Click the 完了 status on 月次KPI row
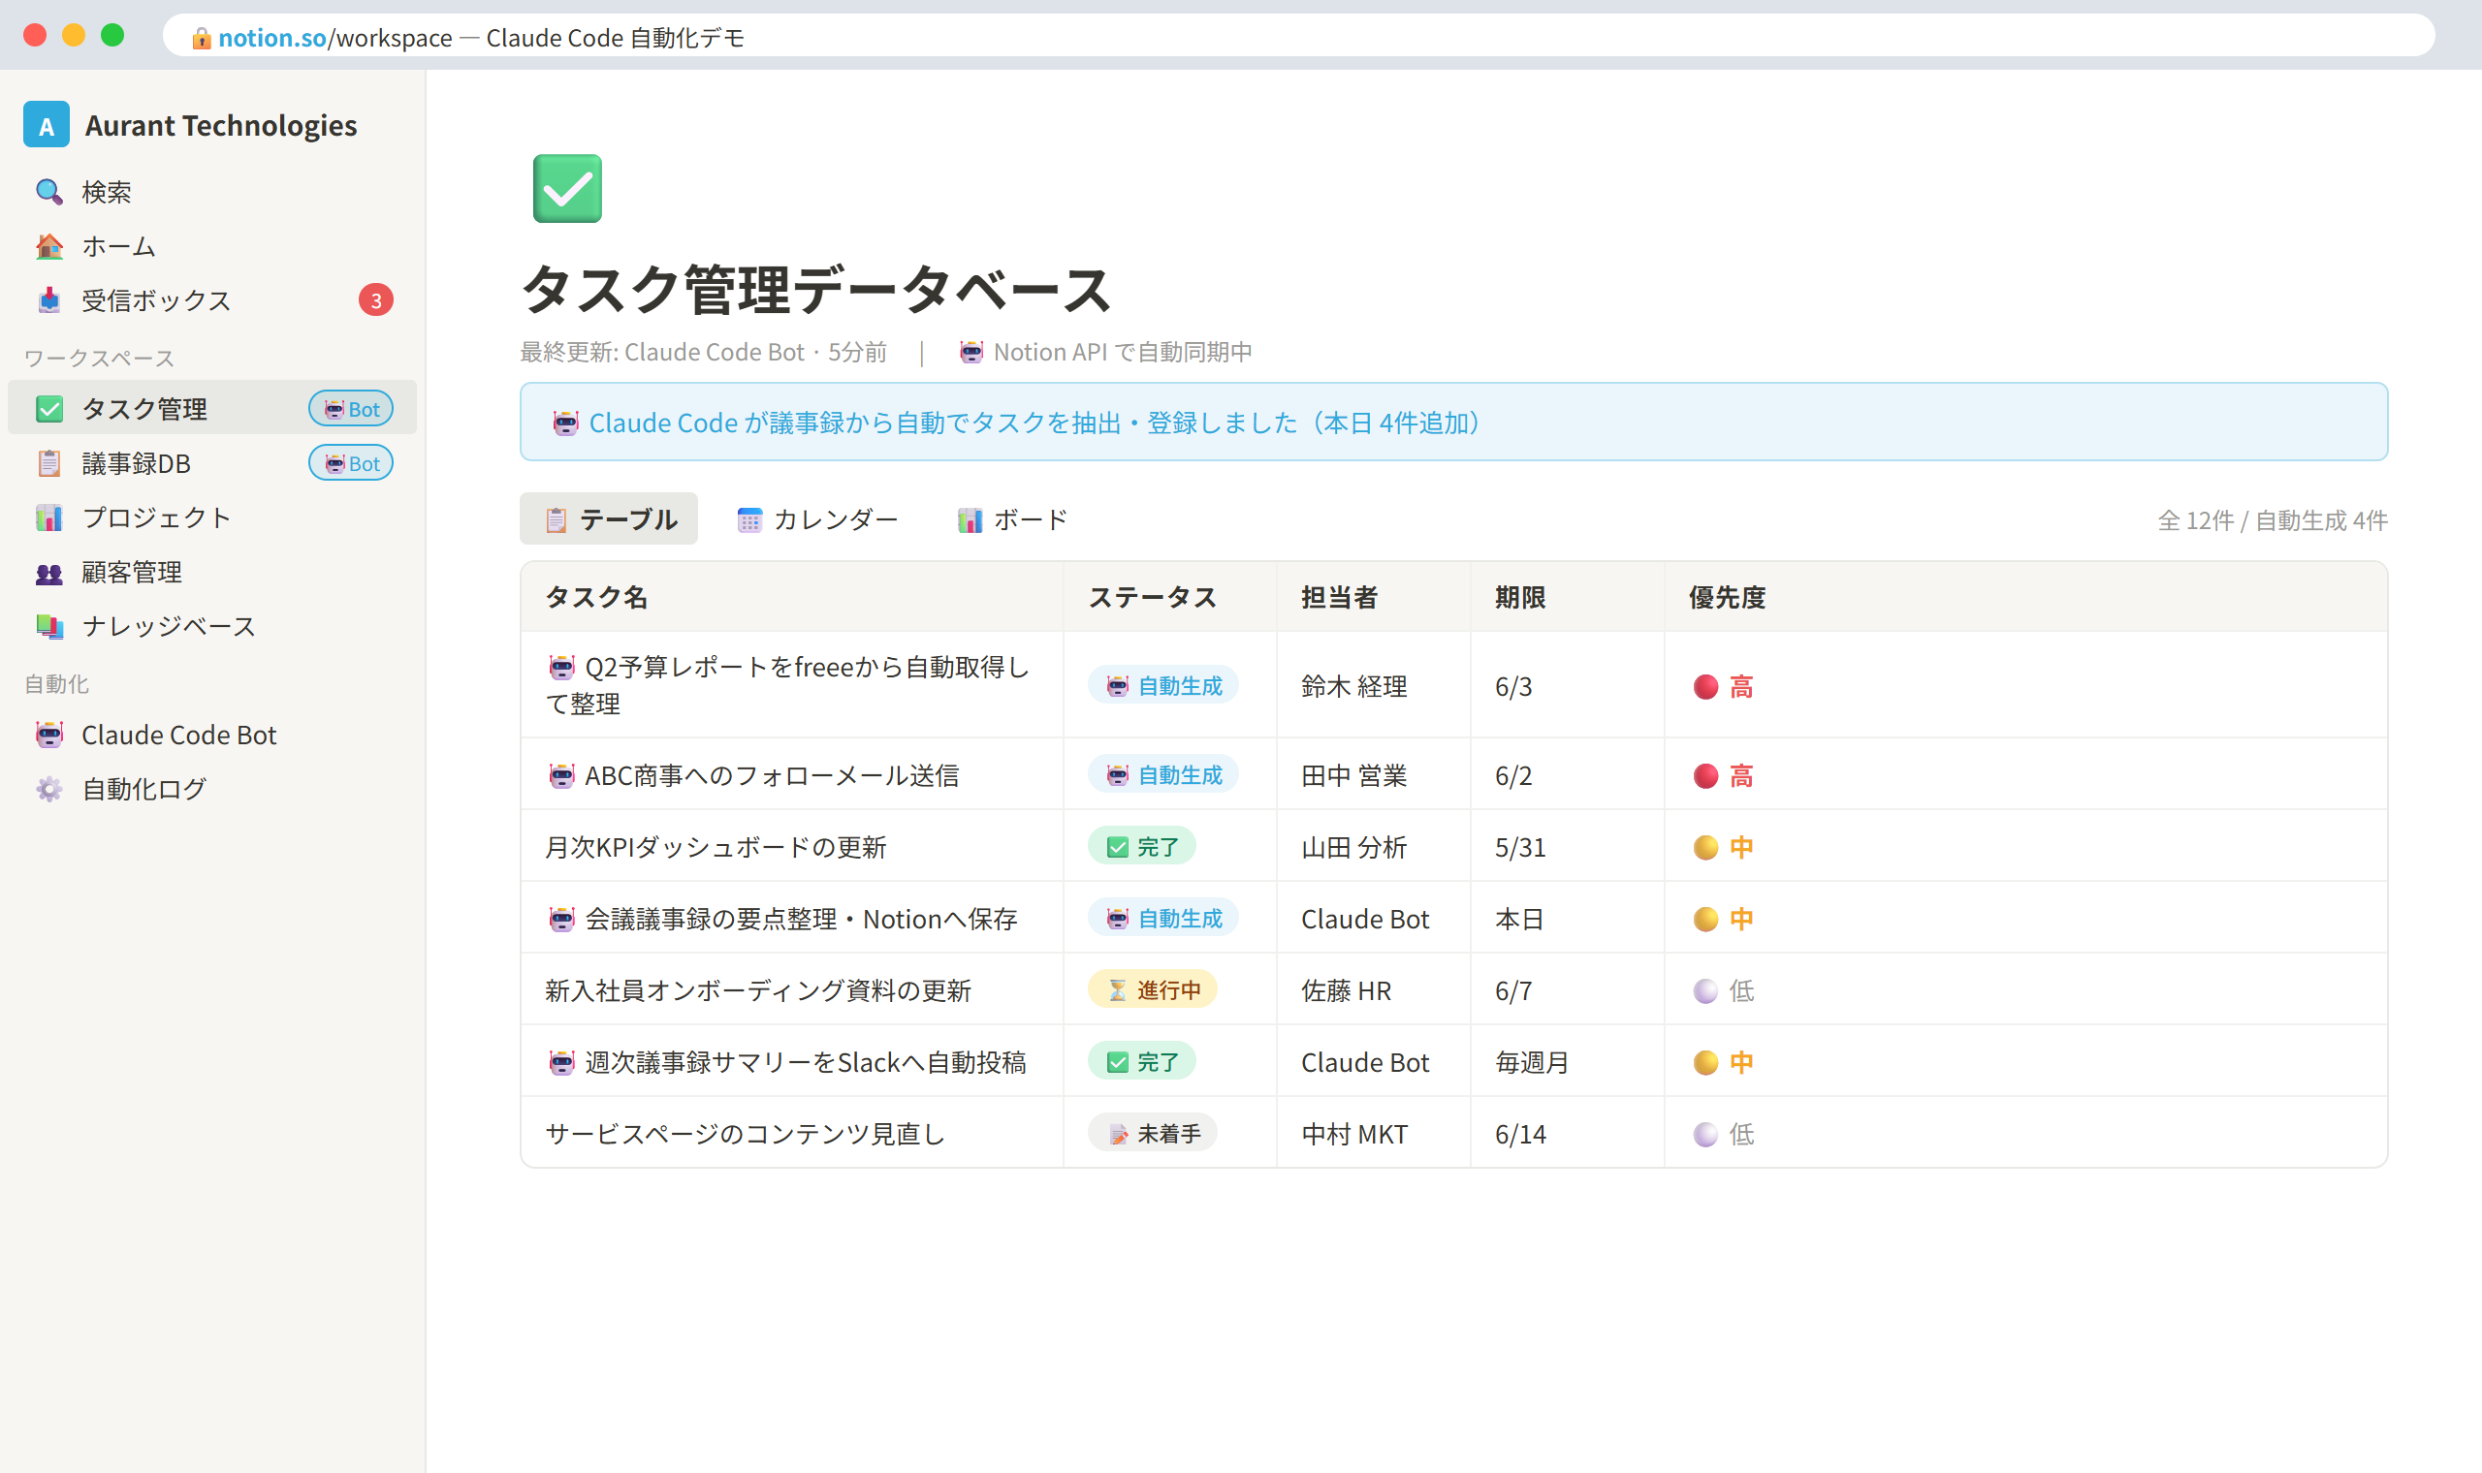This screenshot has height=1473, width=2482. (x=1142, y=847)
